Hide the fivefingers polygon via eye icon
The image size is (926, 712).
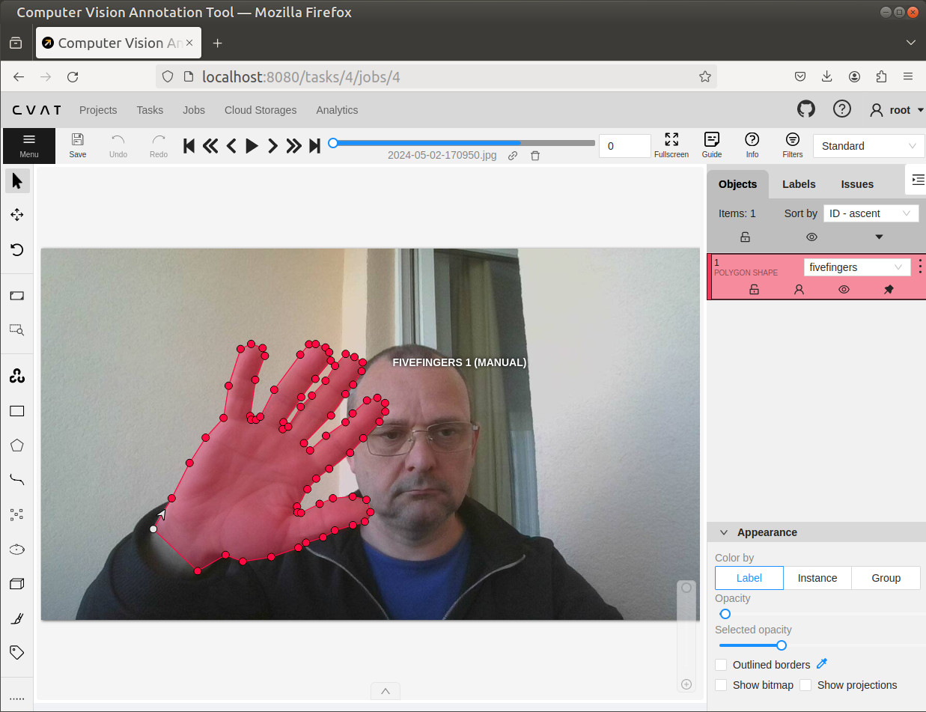844,289
